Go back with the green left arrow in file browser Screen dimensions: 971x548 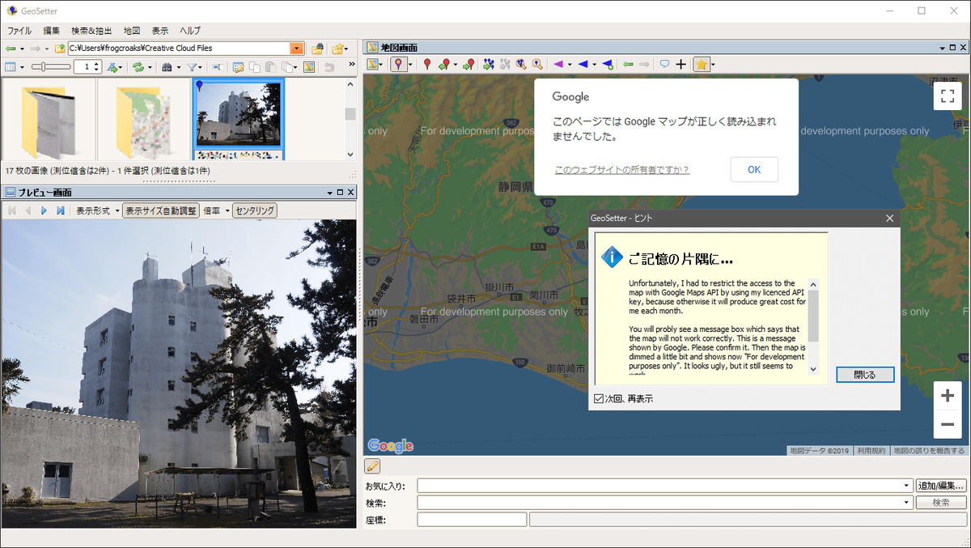point(11,49)
